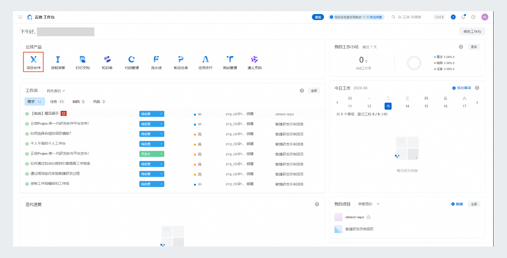507x258 pixels.
Task: Click the blue plus create icon in header
Action: 453,17
